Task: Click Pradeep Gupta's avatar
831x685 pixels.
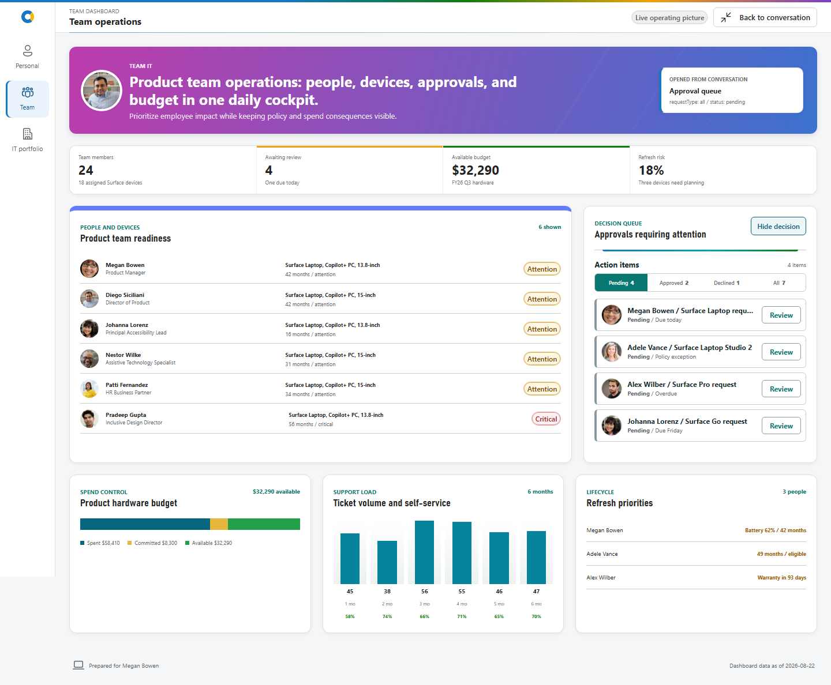Action: [89, 419]
